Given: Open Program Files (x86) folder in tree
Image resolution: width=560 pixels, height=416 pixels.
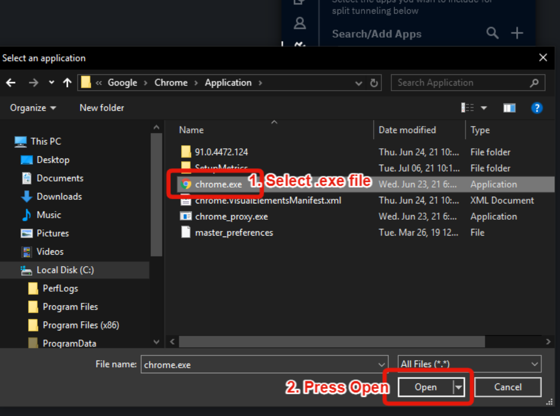Looking at the screenshot, I should click(81, 325).
